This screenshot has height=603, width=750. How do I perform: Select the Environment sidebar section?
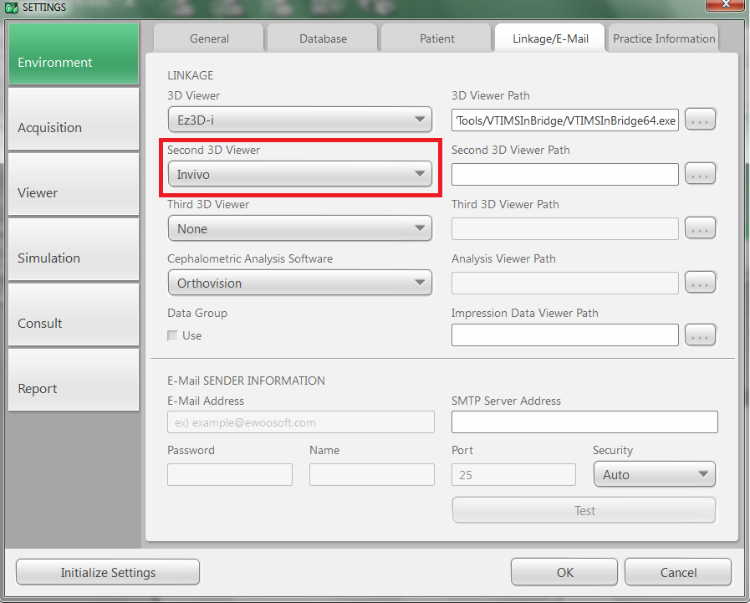pyautogui.click(x=74, y=54)
